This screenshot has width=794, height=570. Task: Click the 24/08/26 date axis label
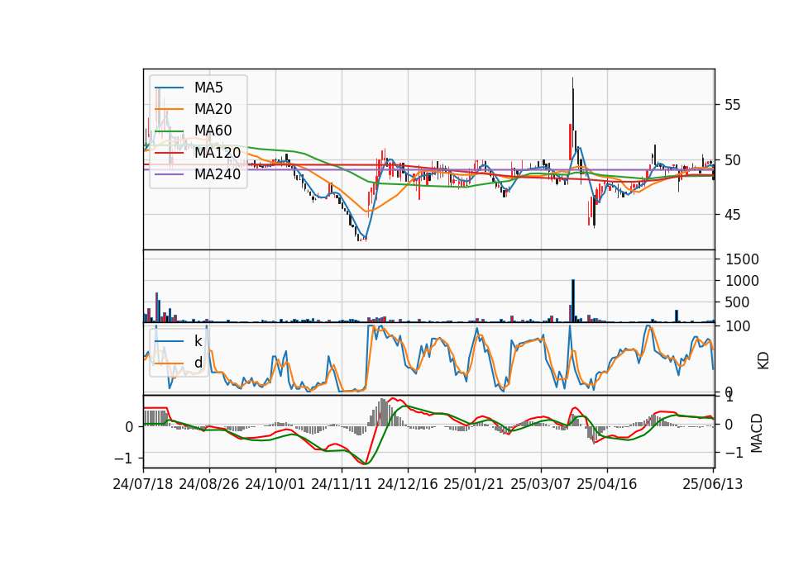click(209, 484)
